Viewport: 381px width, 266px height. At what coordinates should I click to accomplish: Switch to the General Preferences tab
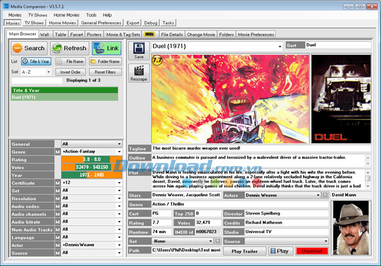(x=101, y=23)
